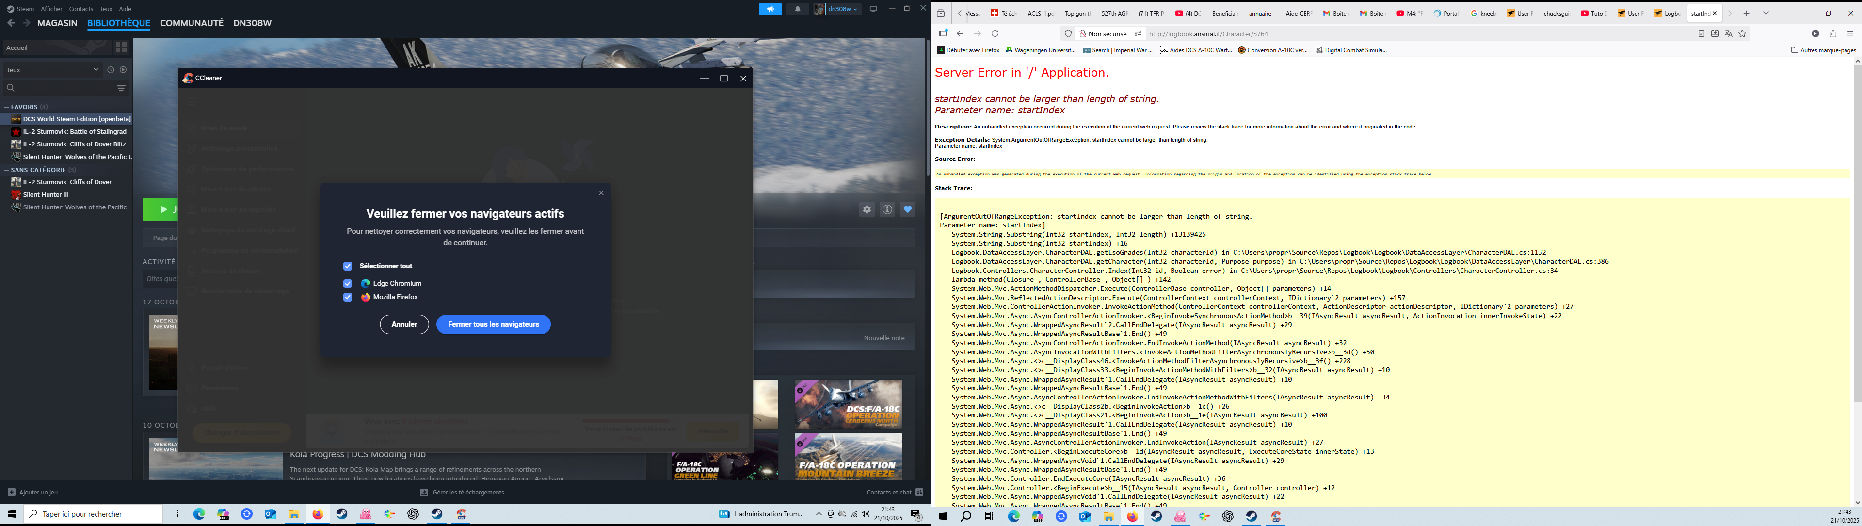Uncheck the Mozilla Firefox checkbox

click(x=348, y=297)
